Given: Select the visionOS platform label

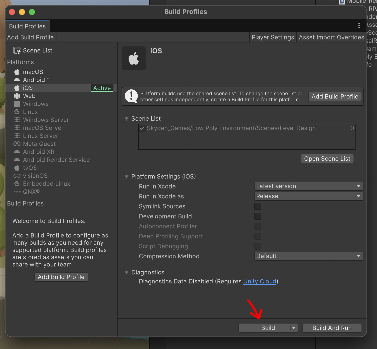Looking at the screenshot, I should 35,176.
